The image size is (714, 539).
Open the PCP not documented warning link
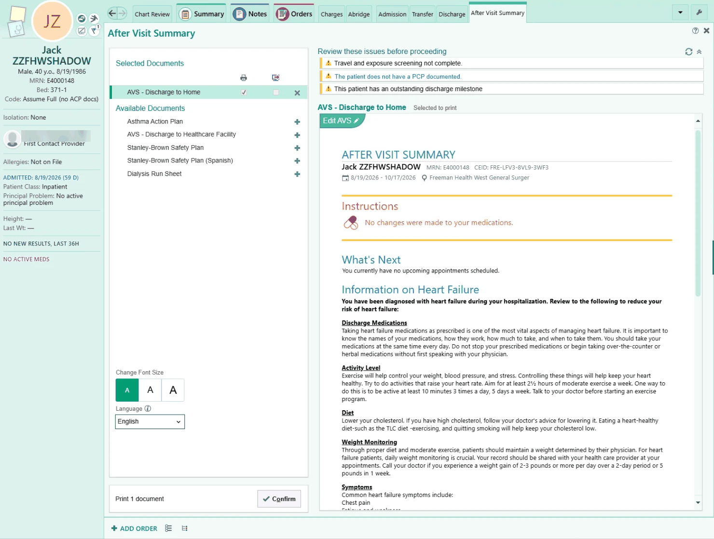(398, 77)
